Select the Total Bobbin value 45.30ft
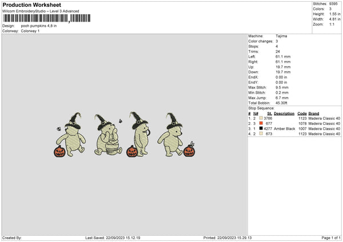The image size is (343, 242). (281, 103)
